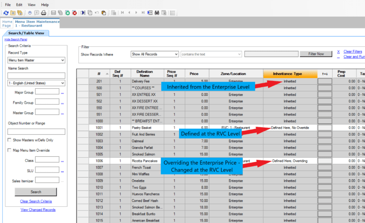Open the Help menu
The width and height of the screenshot is (365, 223).
45,5
